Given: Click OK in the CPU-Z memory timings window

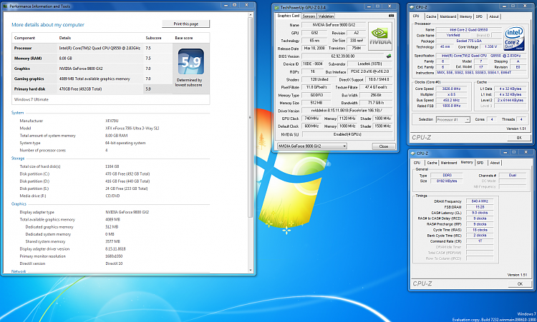Looking at the screenshot, I should pyautogui.click(x=520, y=283).
